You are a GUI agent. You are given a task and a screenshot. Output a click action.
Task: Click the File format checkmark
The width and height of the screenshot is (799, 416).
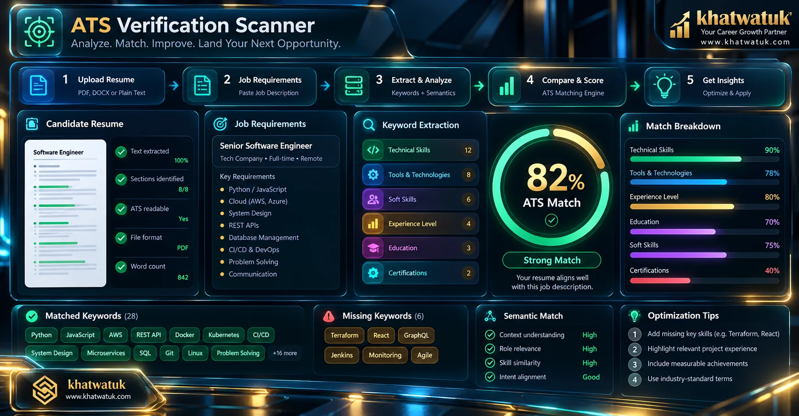click(121, 238)
